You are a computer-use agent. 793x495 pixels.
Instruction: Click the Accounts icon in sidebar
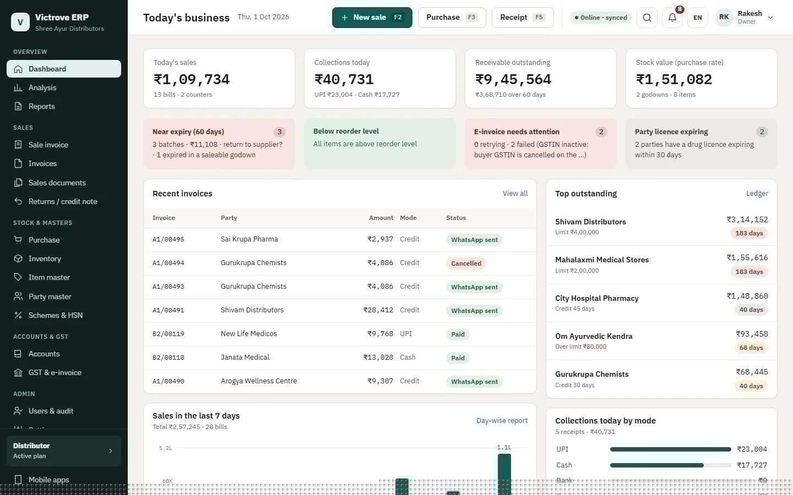[18, 354]
